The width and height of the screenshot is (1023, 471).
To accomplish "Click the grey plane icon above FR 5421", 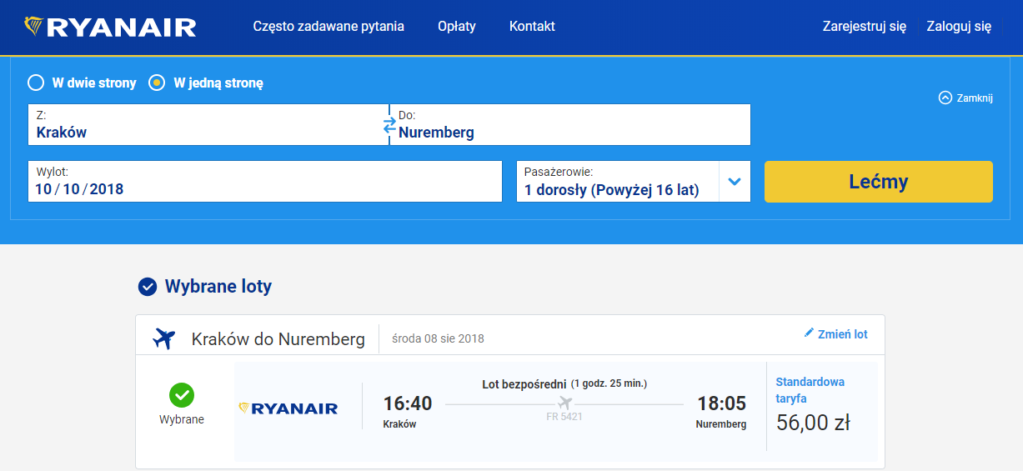I will [x=564, y=404].
